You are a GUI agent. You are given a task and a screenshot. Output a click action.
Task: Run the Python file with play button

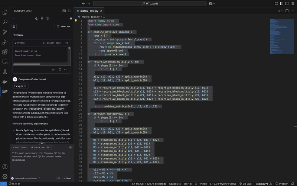tap(279, 11)
